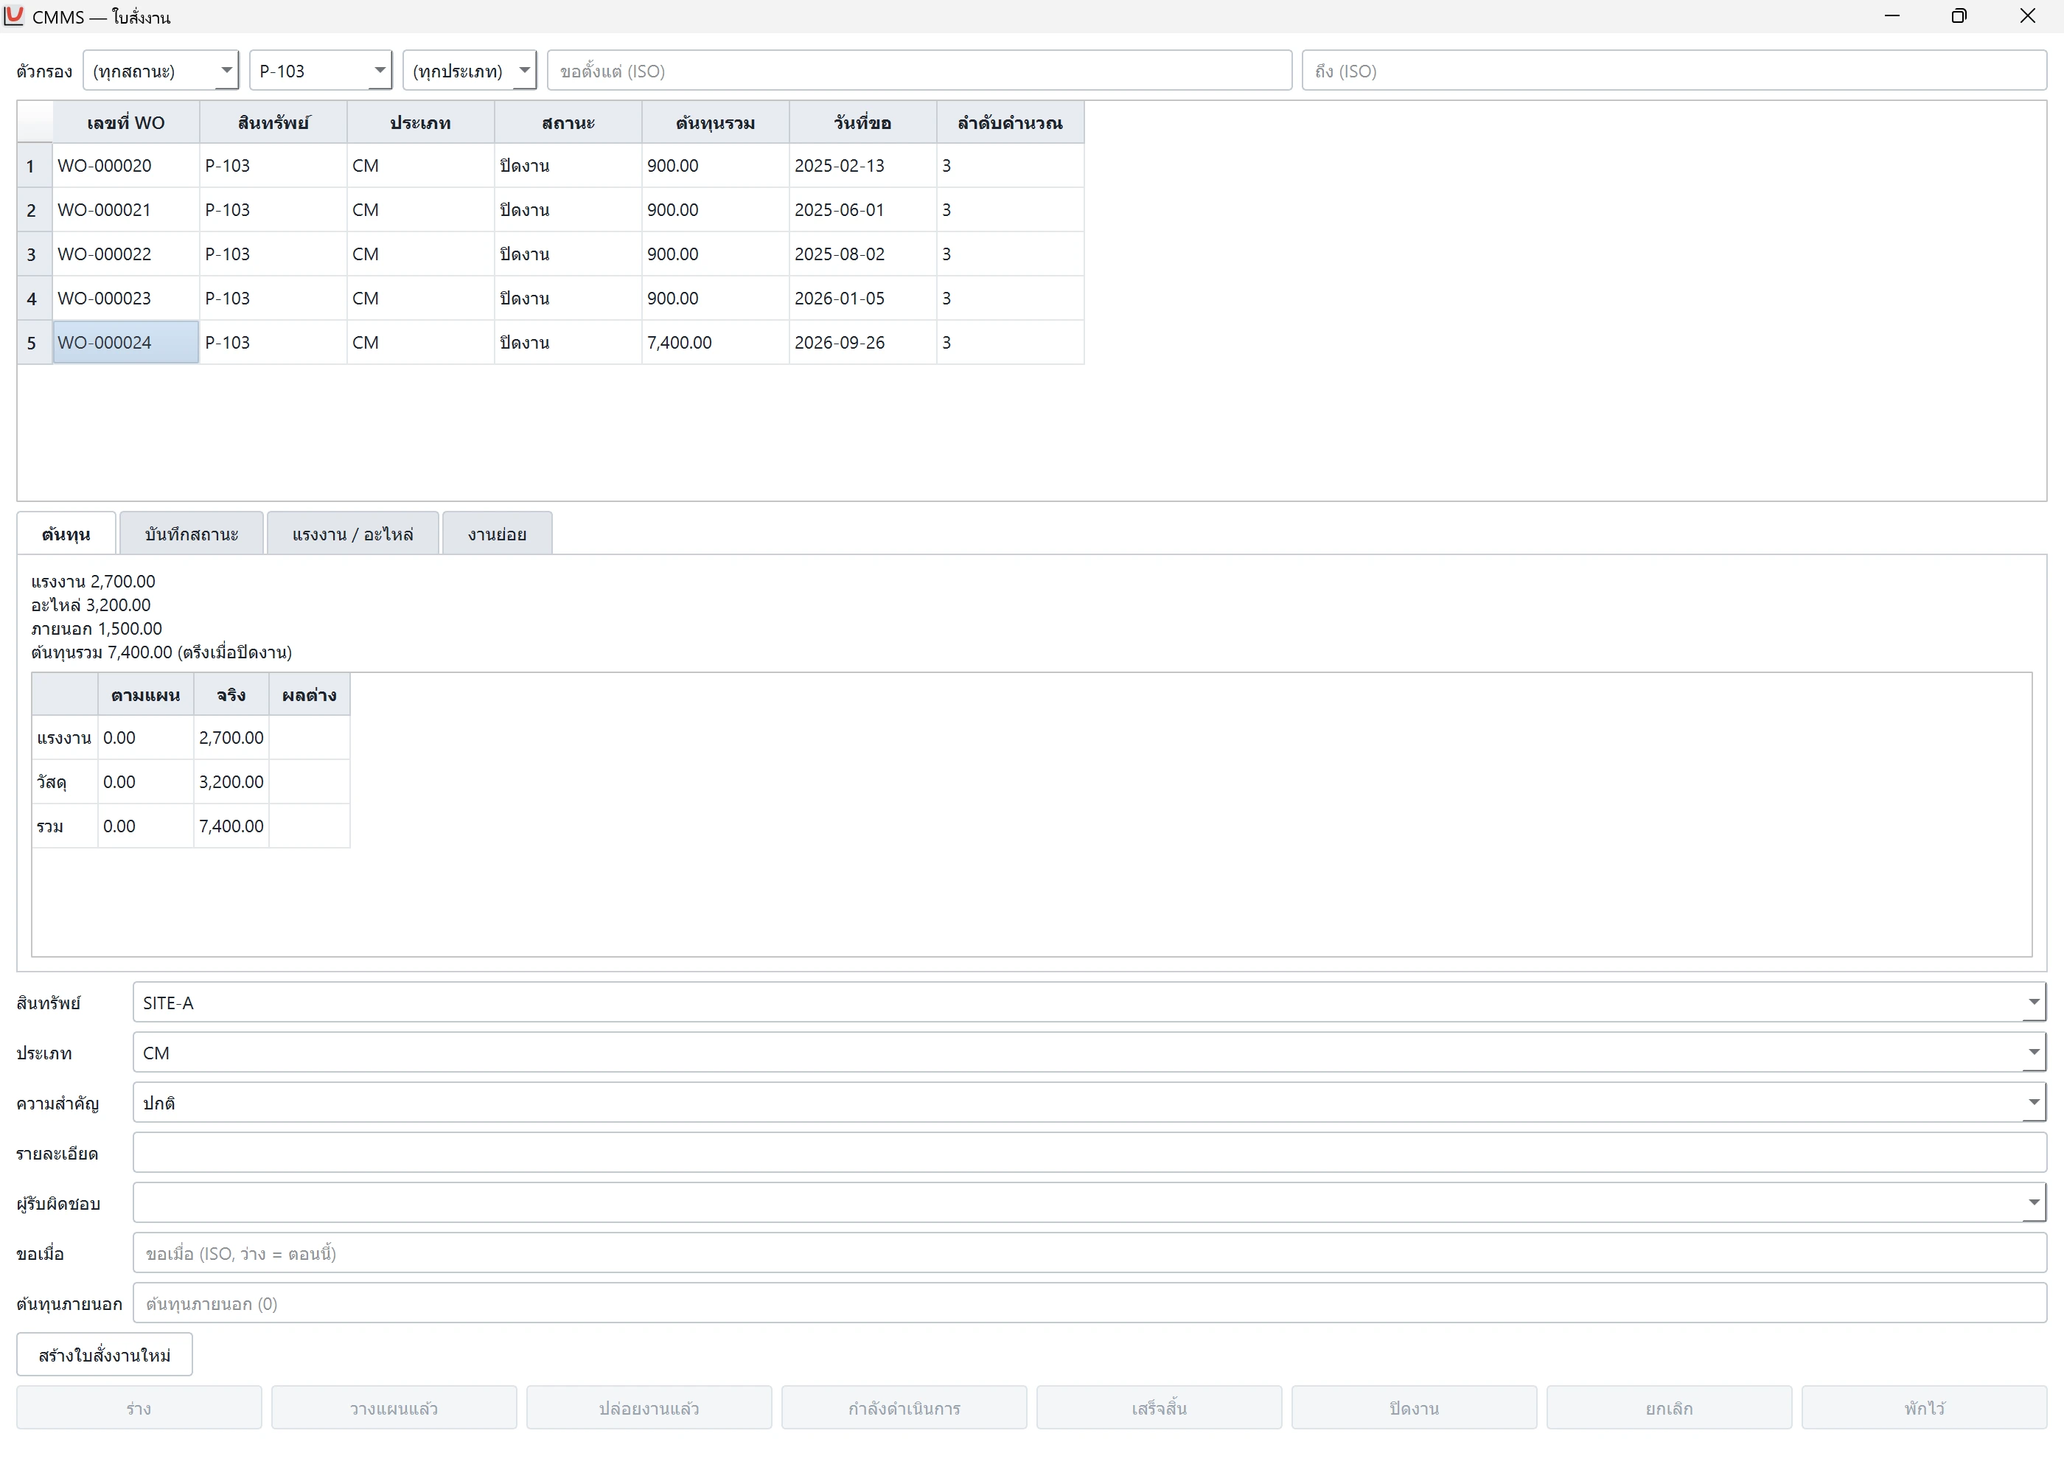Click the วางแผนแล้ว status button
This screenshot has width=2064, height=1467.
pos(394,1408)
